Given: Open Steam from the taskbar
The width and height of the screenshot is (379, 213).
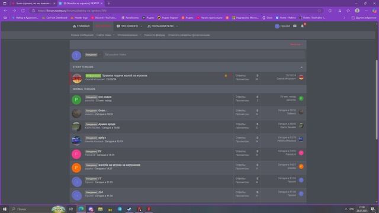Looking at the screenshot, I should coord(129,209).
